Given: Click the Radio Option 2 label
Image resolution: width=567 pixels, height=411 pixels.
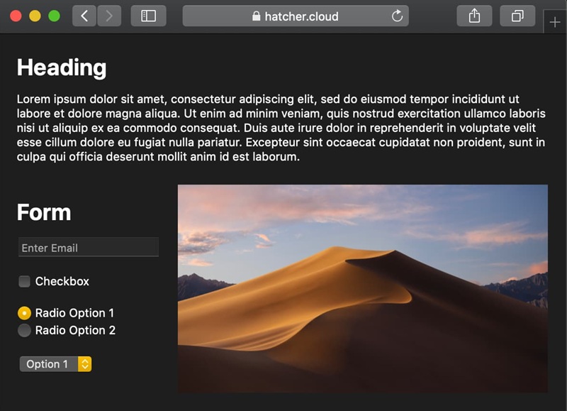Looking at the screenshot, I should [x=75, y=330].
